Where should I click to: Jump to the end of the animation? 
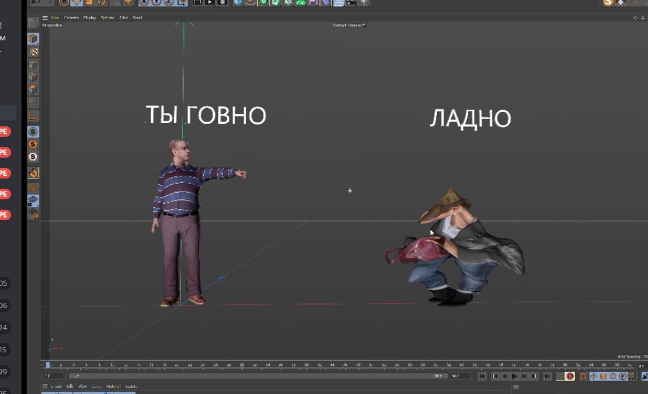click(x=546, y=376)
